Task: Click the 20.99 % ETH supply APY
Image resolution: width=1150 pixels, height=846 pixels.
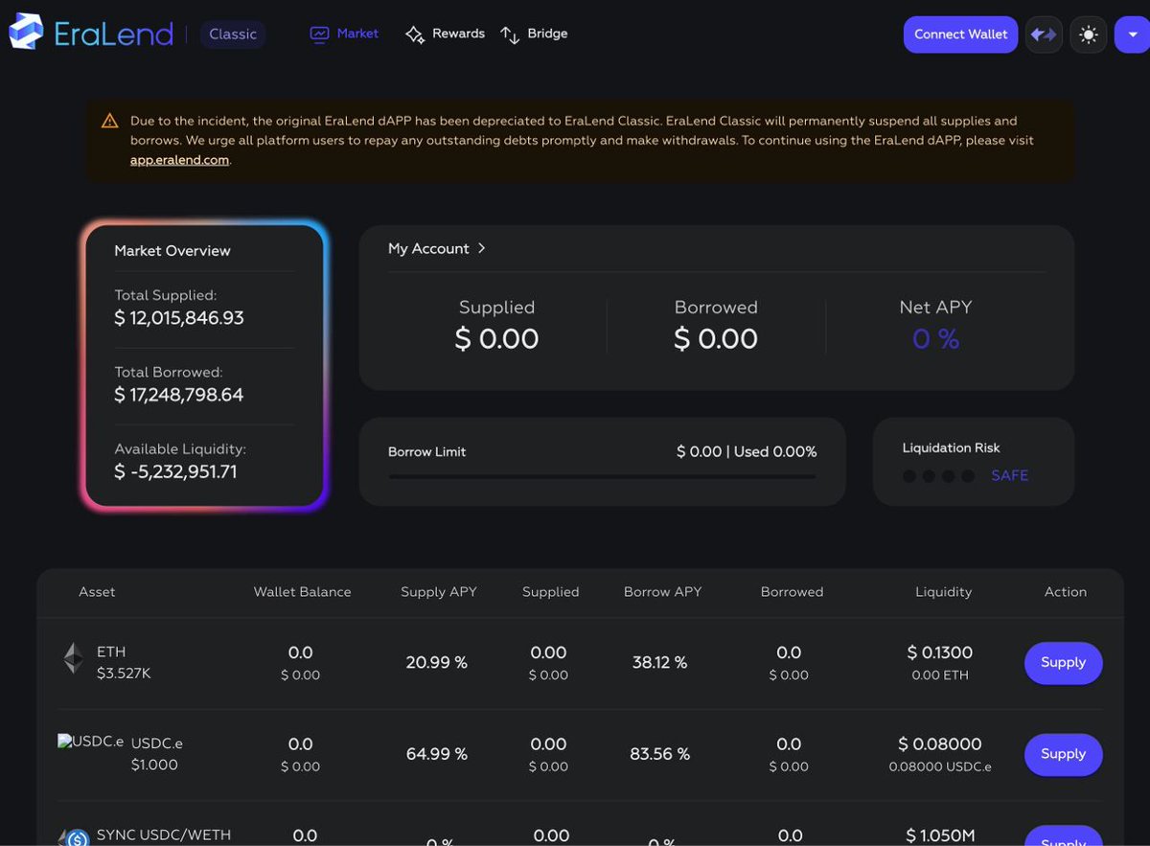Action: tap(437, 663)
